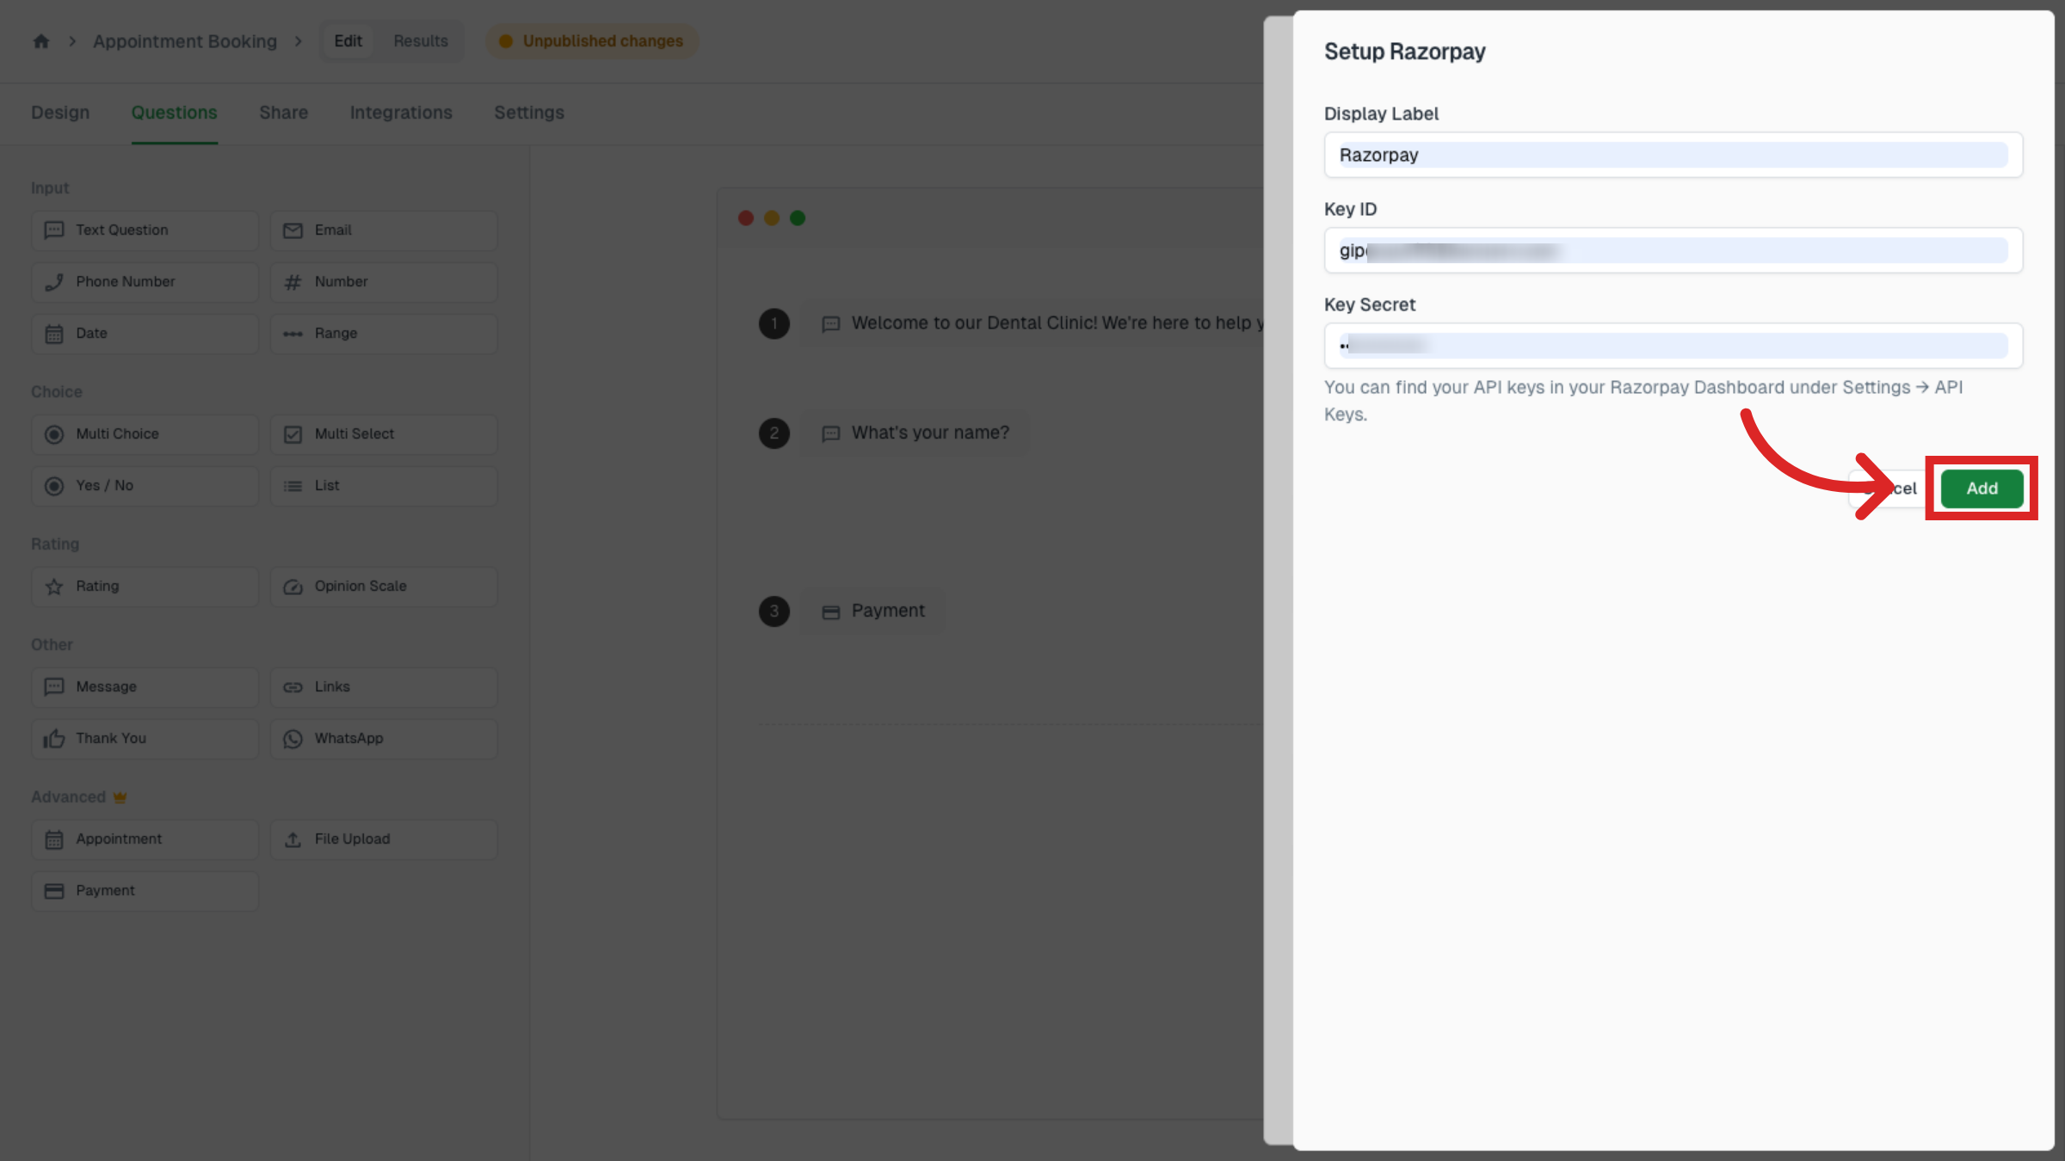Add a WhatsApp element
Viewport: 2065px width, 1161px height.
384,739
